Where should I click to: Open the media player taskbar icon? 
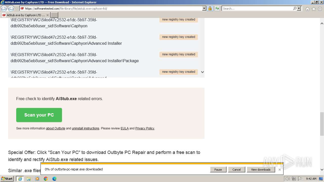37,179
